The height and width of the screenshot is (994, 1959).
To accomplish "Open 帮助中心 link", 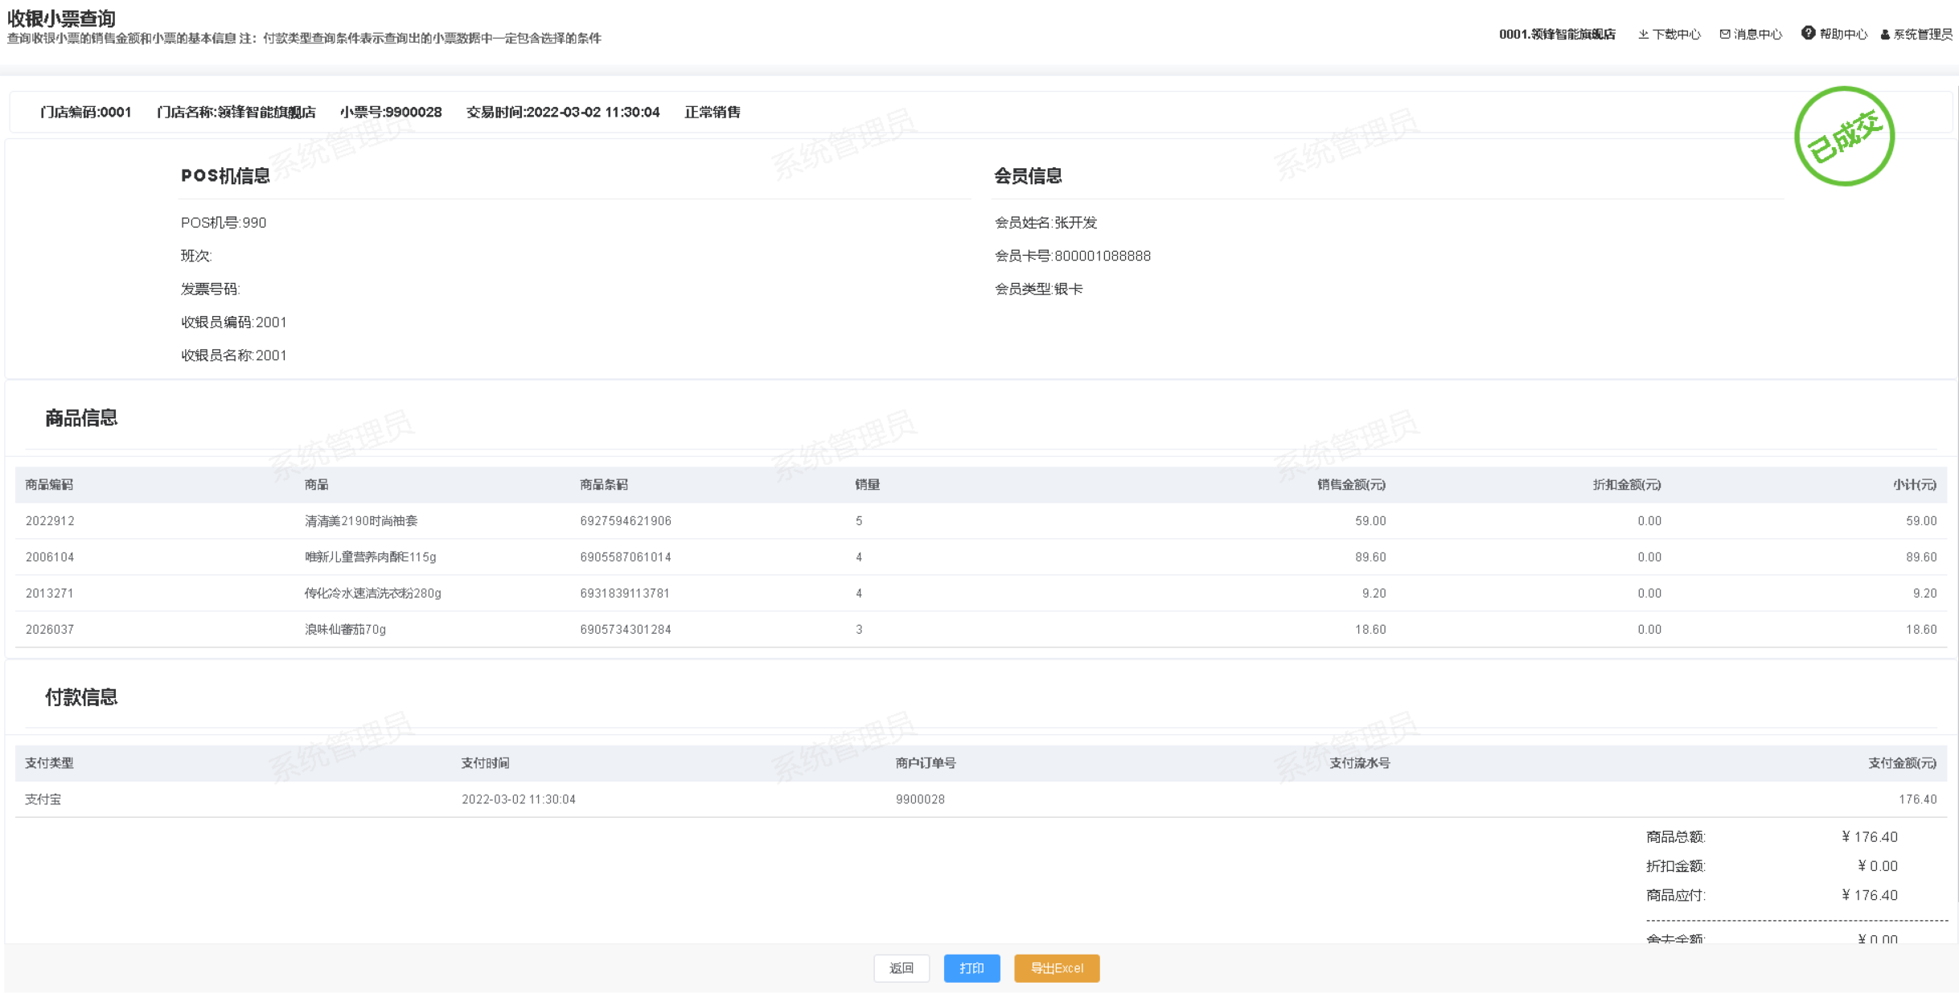I will coord(1842,35).
